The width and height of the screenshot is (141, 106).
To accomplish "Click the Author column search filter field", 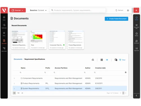I will (x=89, y=72).
